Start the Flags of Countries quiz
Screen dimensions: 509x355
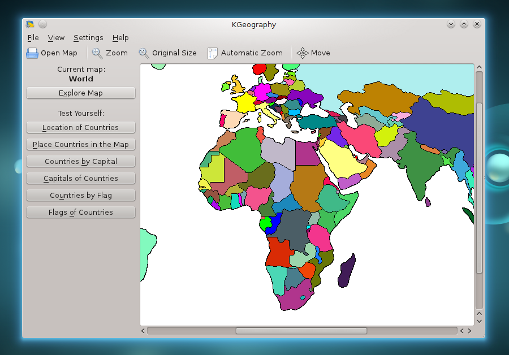(80, 212)
